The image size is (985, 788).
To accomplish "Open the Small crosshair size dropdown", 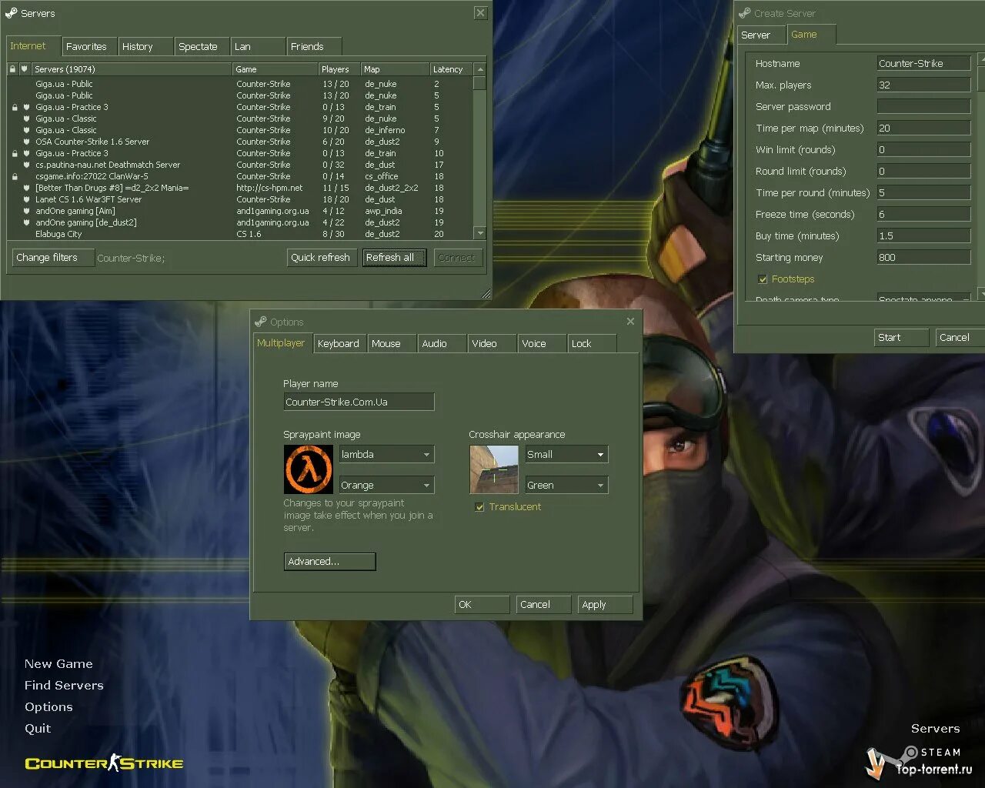I will point(566,455).
